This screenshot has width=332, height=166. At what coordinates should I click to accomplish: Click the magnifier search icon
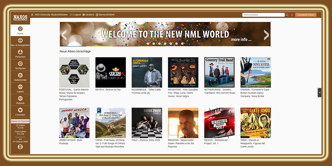[x=287, y=15]
